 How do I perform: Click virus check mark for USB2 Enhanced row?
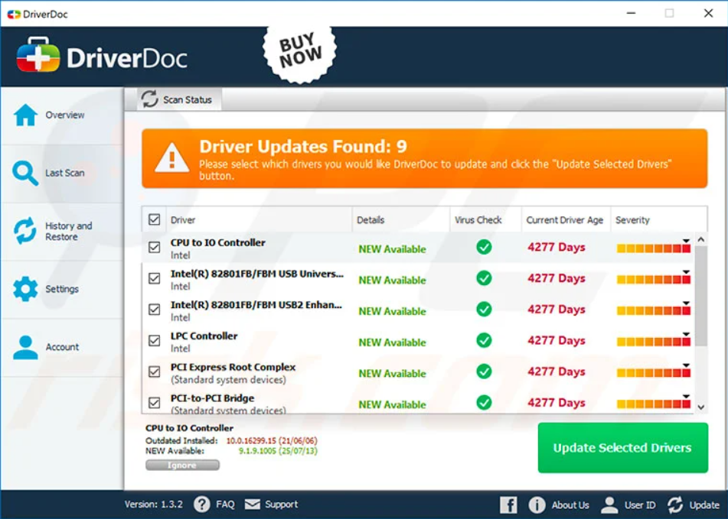point(484,309)
